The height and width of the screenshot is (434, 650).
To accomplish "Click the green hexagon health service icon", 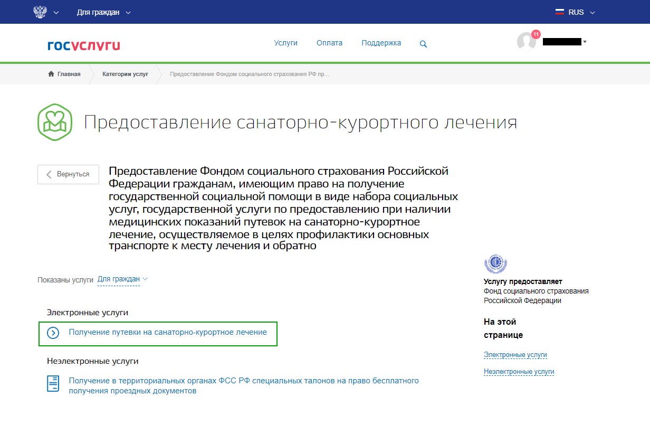I will (x=55, y=122).
